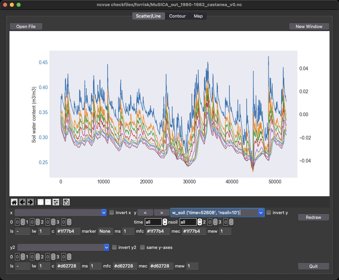Viewport: 339px width, 280px height.
Task: Click the y line width lw field
Action: (44, 231)
